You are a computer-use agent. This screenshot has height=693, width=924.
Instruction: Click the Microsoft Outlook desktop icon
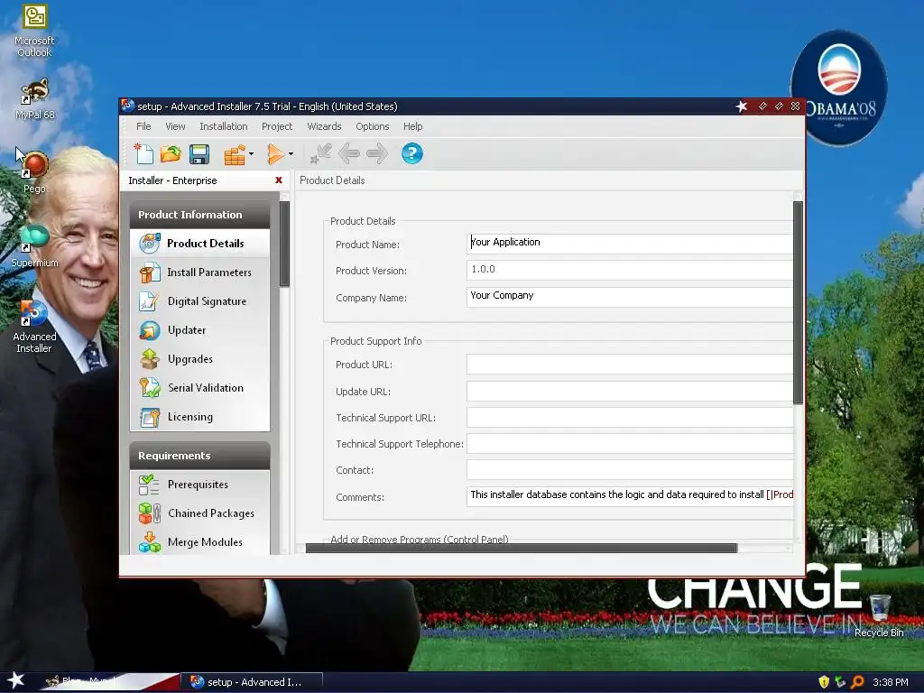pyautogui.click(x=34, y=31)
